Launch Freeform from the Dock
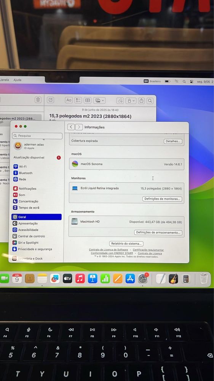The image size is (214, 381). point(55,278)
